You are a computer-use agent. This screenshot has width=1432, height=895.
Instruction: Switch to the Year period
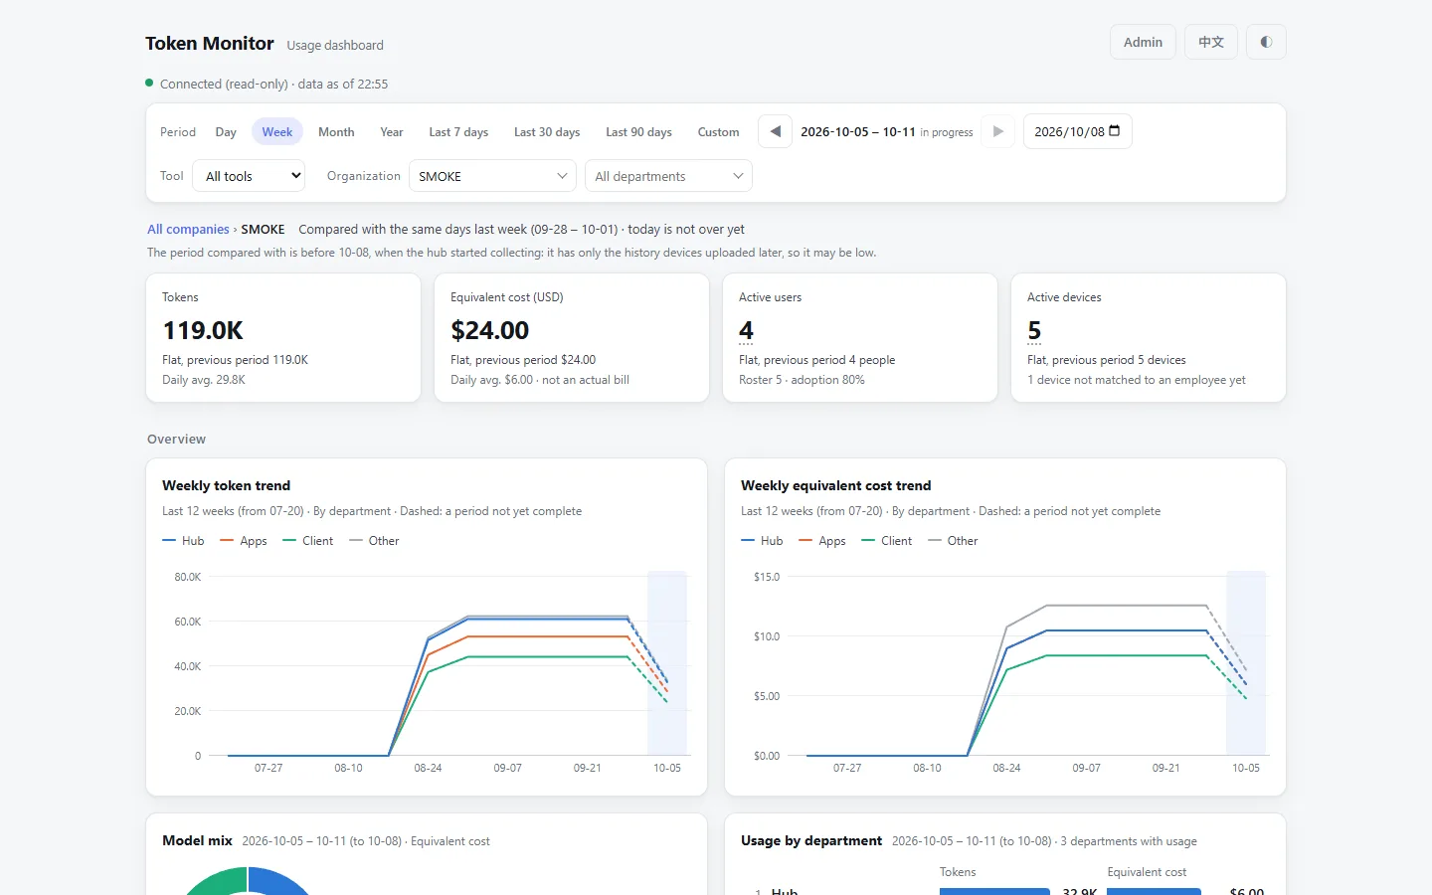click(x=392, y=132)
